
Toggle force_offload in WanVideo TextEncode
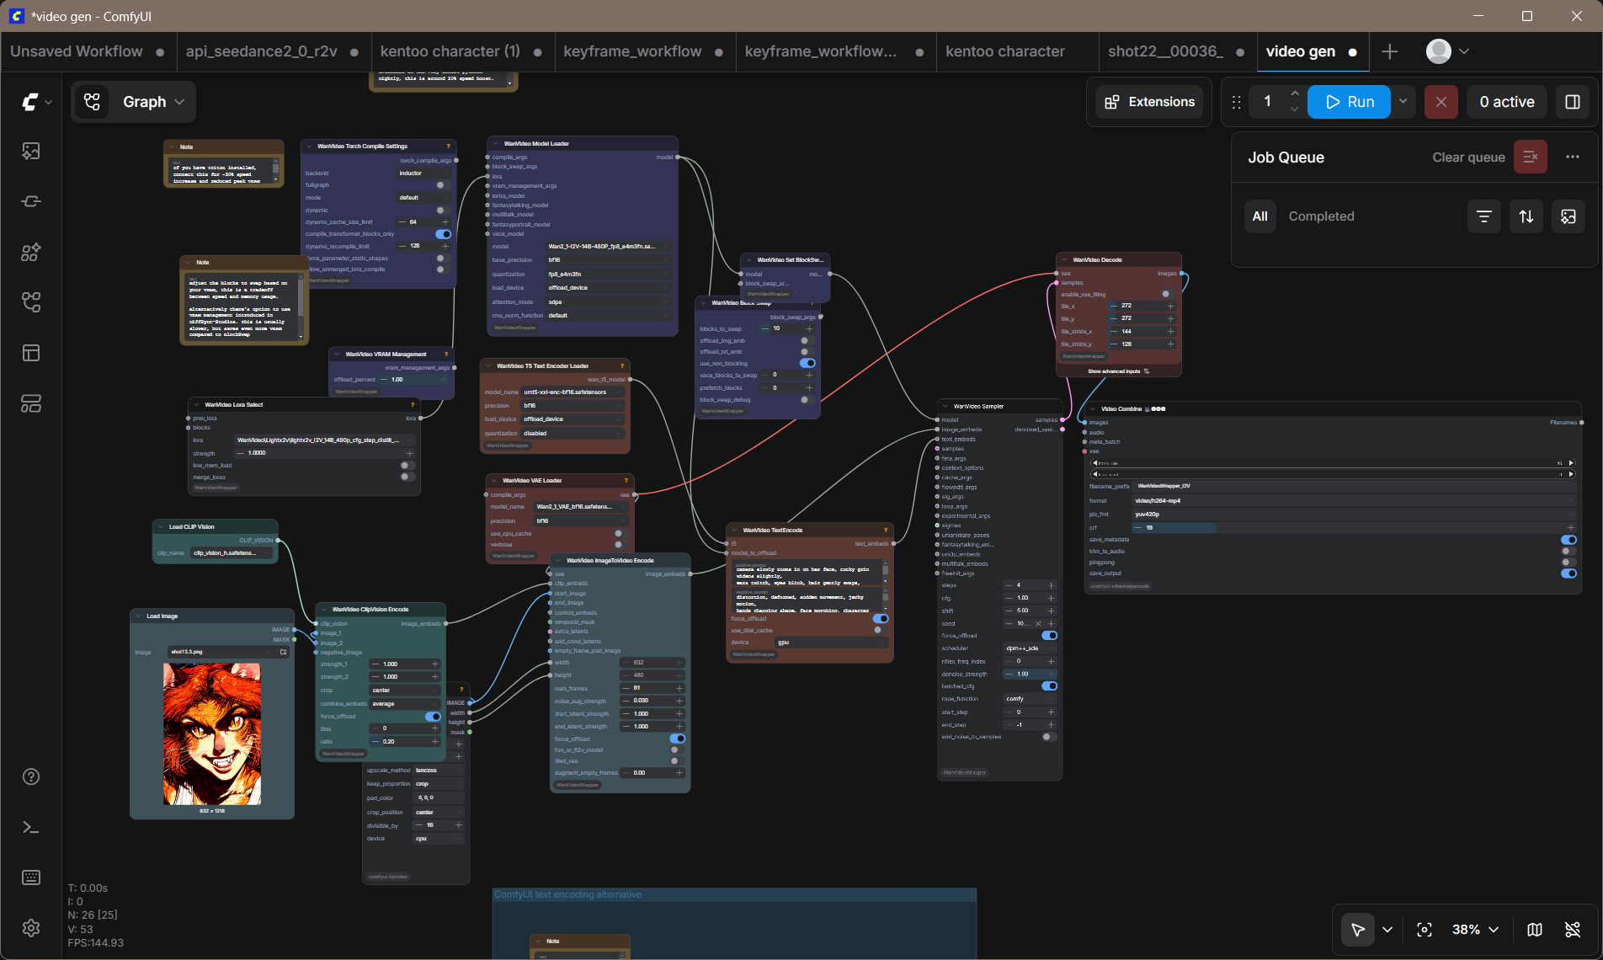click(881, 618)
